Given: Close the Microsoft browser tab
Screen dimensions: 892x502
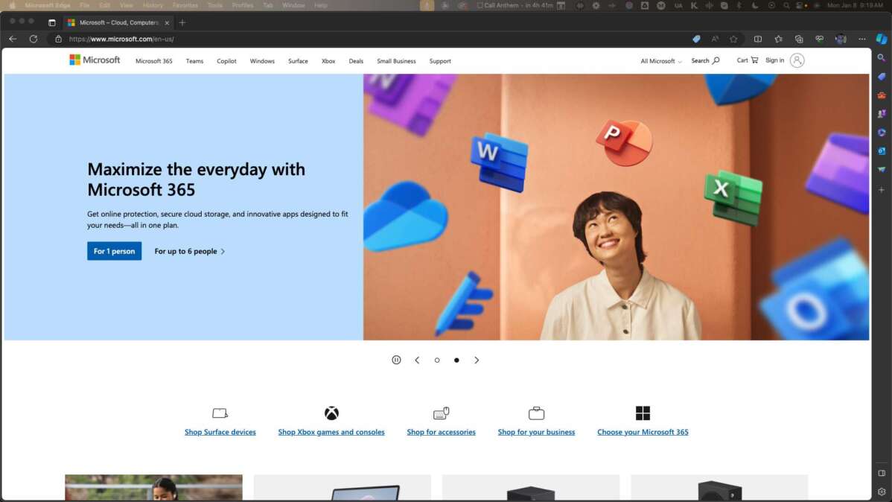Looking at the screenshot, I should [167, 23].
